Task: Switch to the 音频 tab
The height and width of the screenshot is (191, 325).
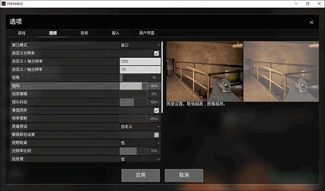Action: (84, 33)
